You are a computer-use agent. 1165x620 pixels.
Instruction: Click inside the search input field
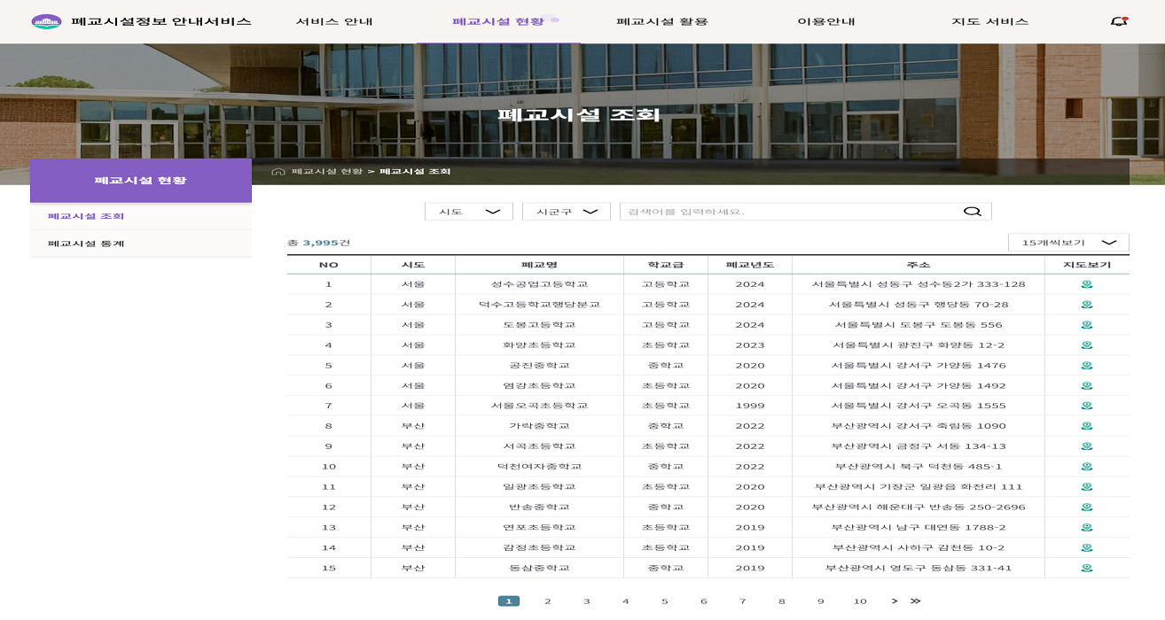780,211
